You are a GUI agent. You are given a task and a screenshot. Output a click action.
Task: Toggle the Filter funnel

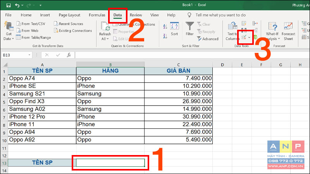point(189,29)
